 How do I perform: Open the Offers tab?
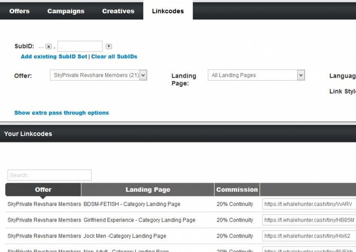[x=19, y=11]
